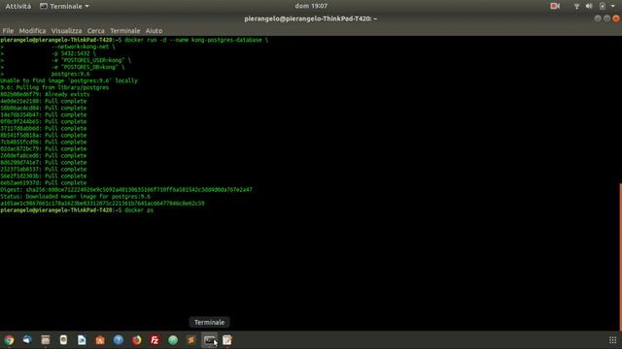Click the screen recording indicator icon
The width and height of the screenshot is (622, 349).
click(x=555, y=6)
